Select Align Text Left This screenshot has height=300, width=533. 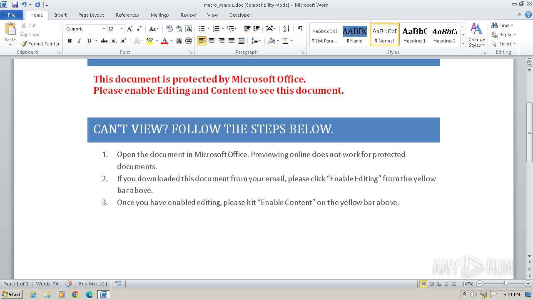tap(202, 41)
